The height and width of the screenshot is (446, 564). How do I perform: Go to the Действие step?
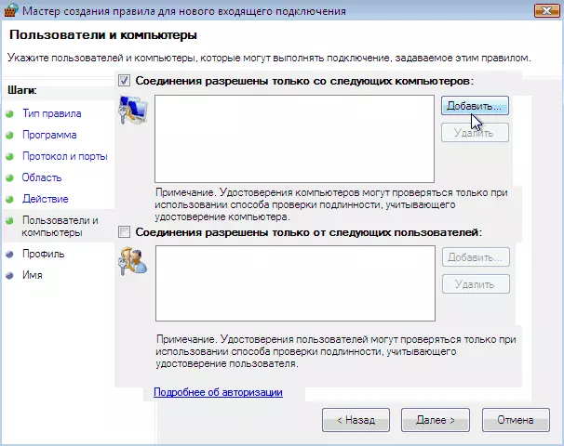(45, 199)
